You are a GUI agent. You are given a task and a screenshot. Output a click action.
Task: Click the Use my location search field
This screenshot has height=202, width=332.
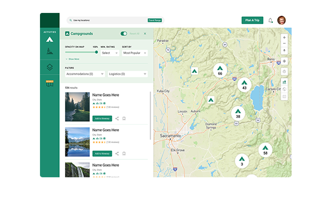(108, 20)
